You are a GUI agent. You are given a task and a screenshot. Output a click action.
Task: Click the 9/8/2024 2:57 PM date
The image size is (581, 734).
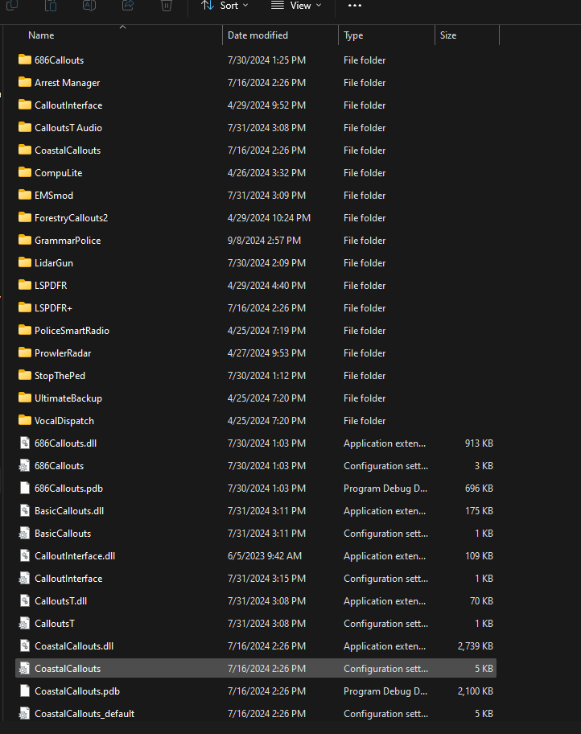pyautogui.click(x=264, y=241)
